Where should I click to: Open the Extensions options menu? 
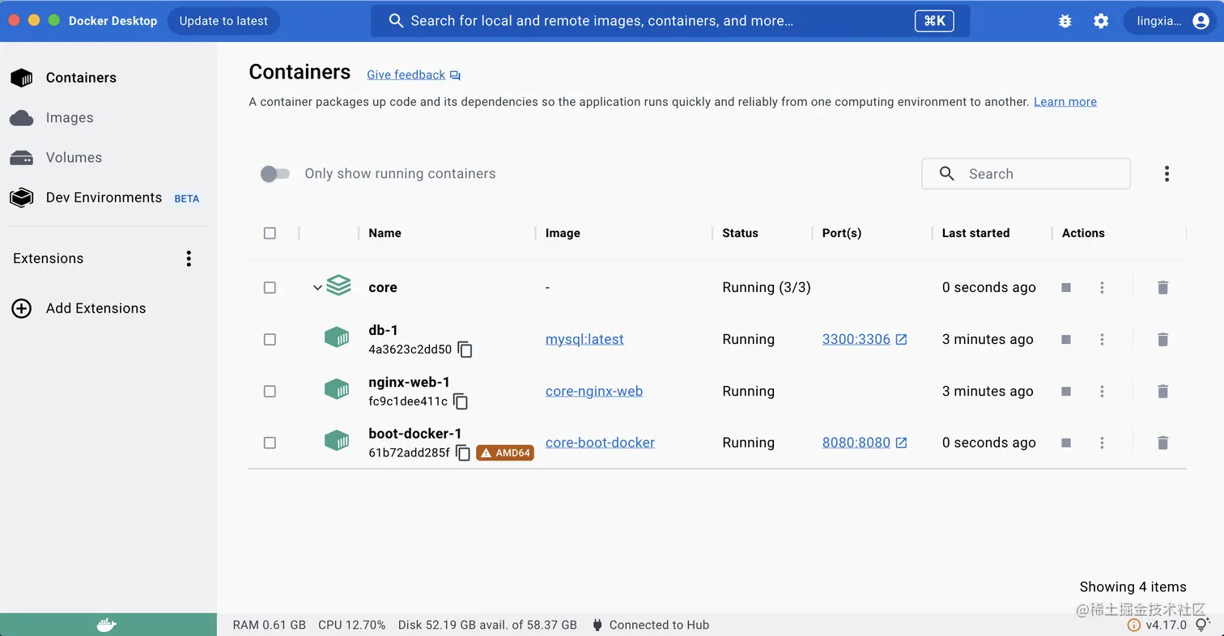pyautogui.click(x=189, y=259)
